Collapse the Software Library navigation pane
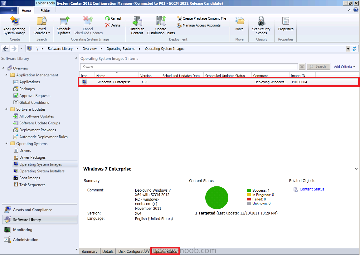Viewport: 360px width, 255px height. (76, 59)
